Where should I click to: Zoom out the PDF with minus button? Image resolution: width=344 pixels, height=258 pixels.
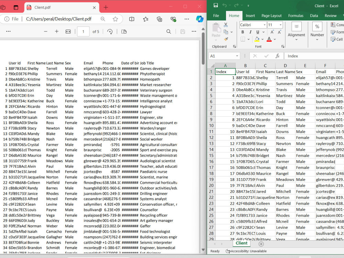tap(46, 32)
